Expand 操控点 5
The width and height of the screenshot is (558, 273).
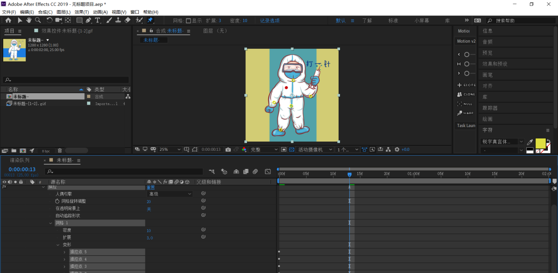point(65,252)
